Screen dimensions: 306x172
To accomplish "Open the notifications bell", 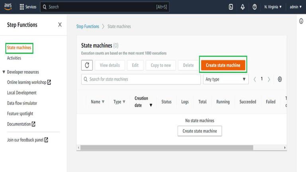I will pyautogui.click(x=243, y=7).
